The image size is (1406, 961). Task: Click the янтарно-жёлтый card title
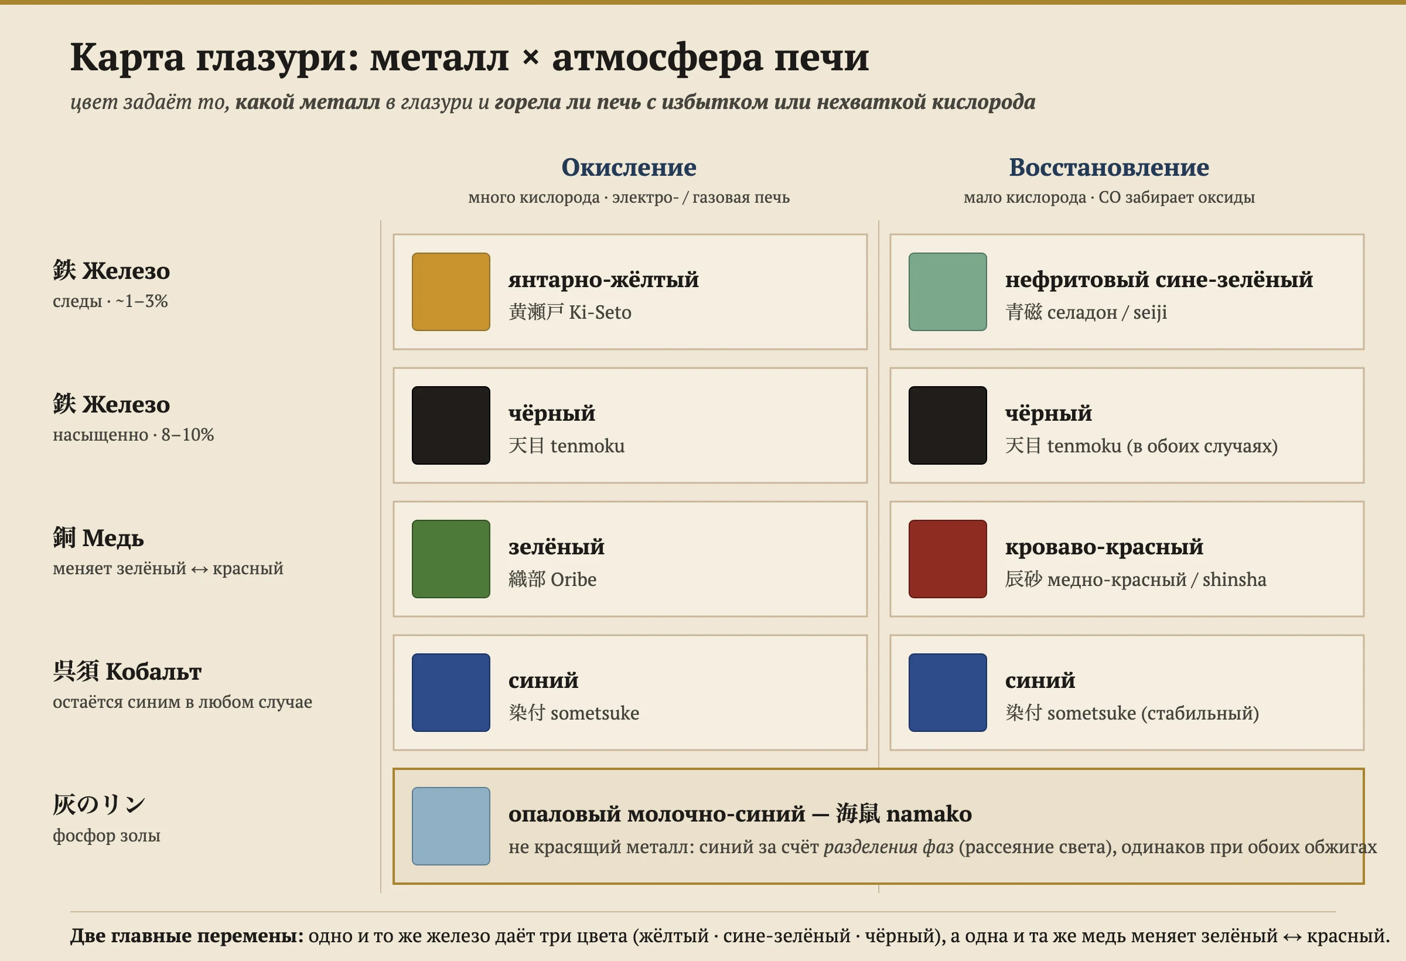(603, 280)
